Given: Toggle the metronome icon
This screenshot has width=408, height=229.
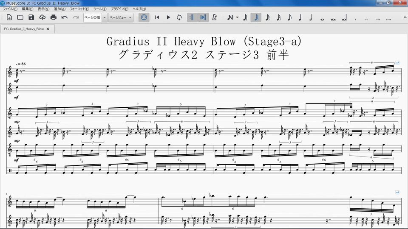Looking at the screenshot, I should (214, 17).
